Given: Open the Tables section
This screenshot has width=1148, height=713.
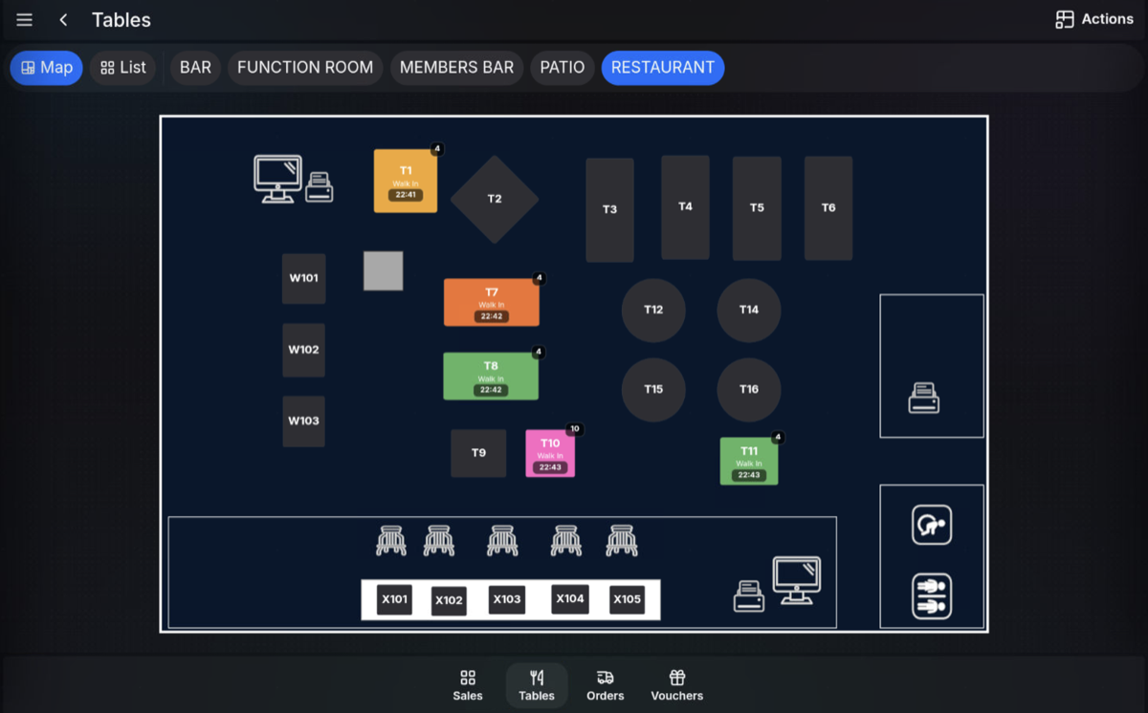Looking at the screenshot, I should (537, 685).
